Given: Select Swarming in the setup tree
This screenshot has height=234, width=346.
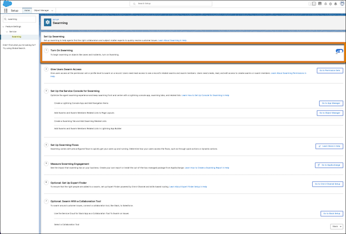Looking at the screenshot, I should pos(16,37).
